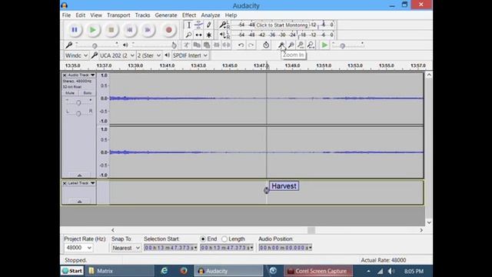Select the Envelope tool
Screen dimensions: 492x277
point(198,25)
